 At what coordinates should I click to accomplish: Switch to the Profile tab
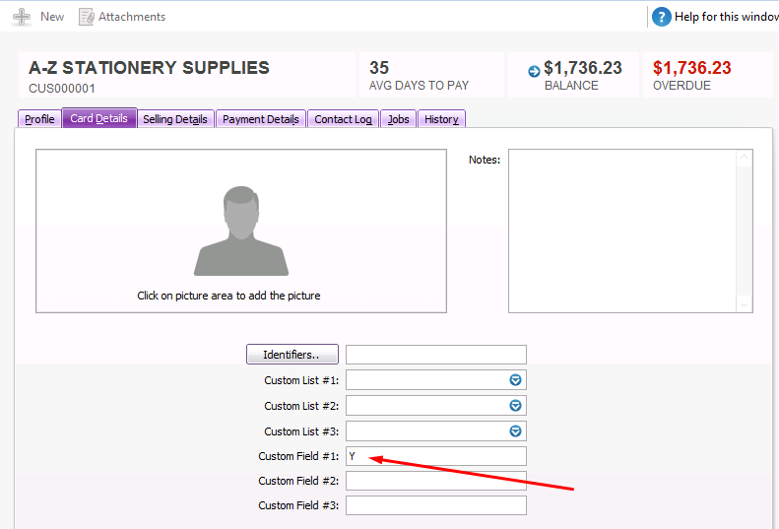point(39,119)
